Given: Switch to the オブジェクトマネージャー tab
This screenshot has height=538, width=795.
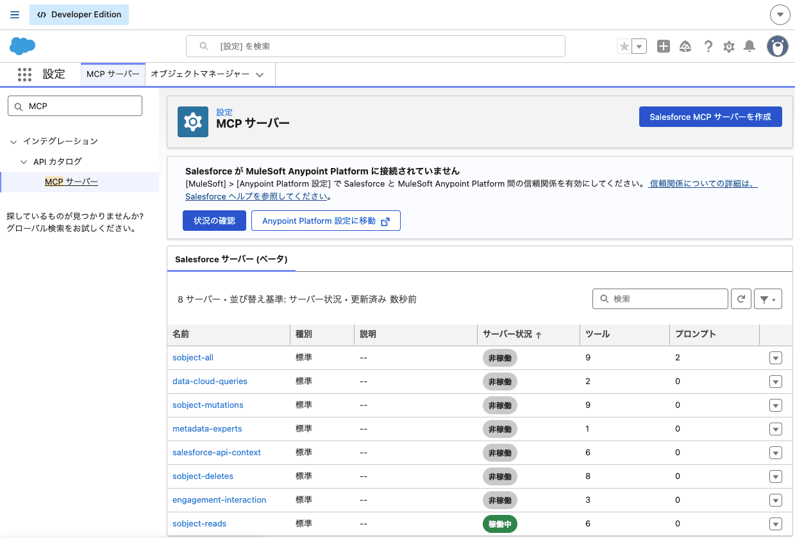Looking at the screenshot, I should tap(199, 74).
